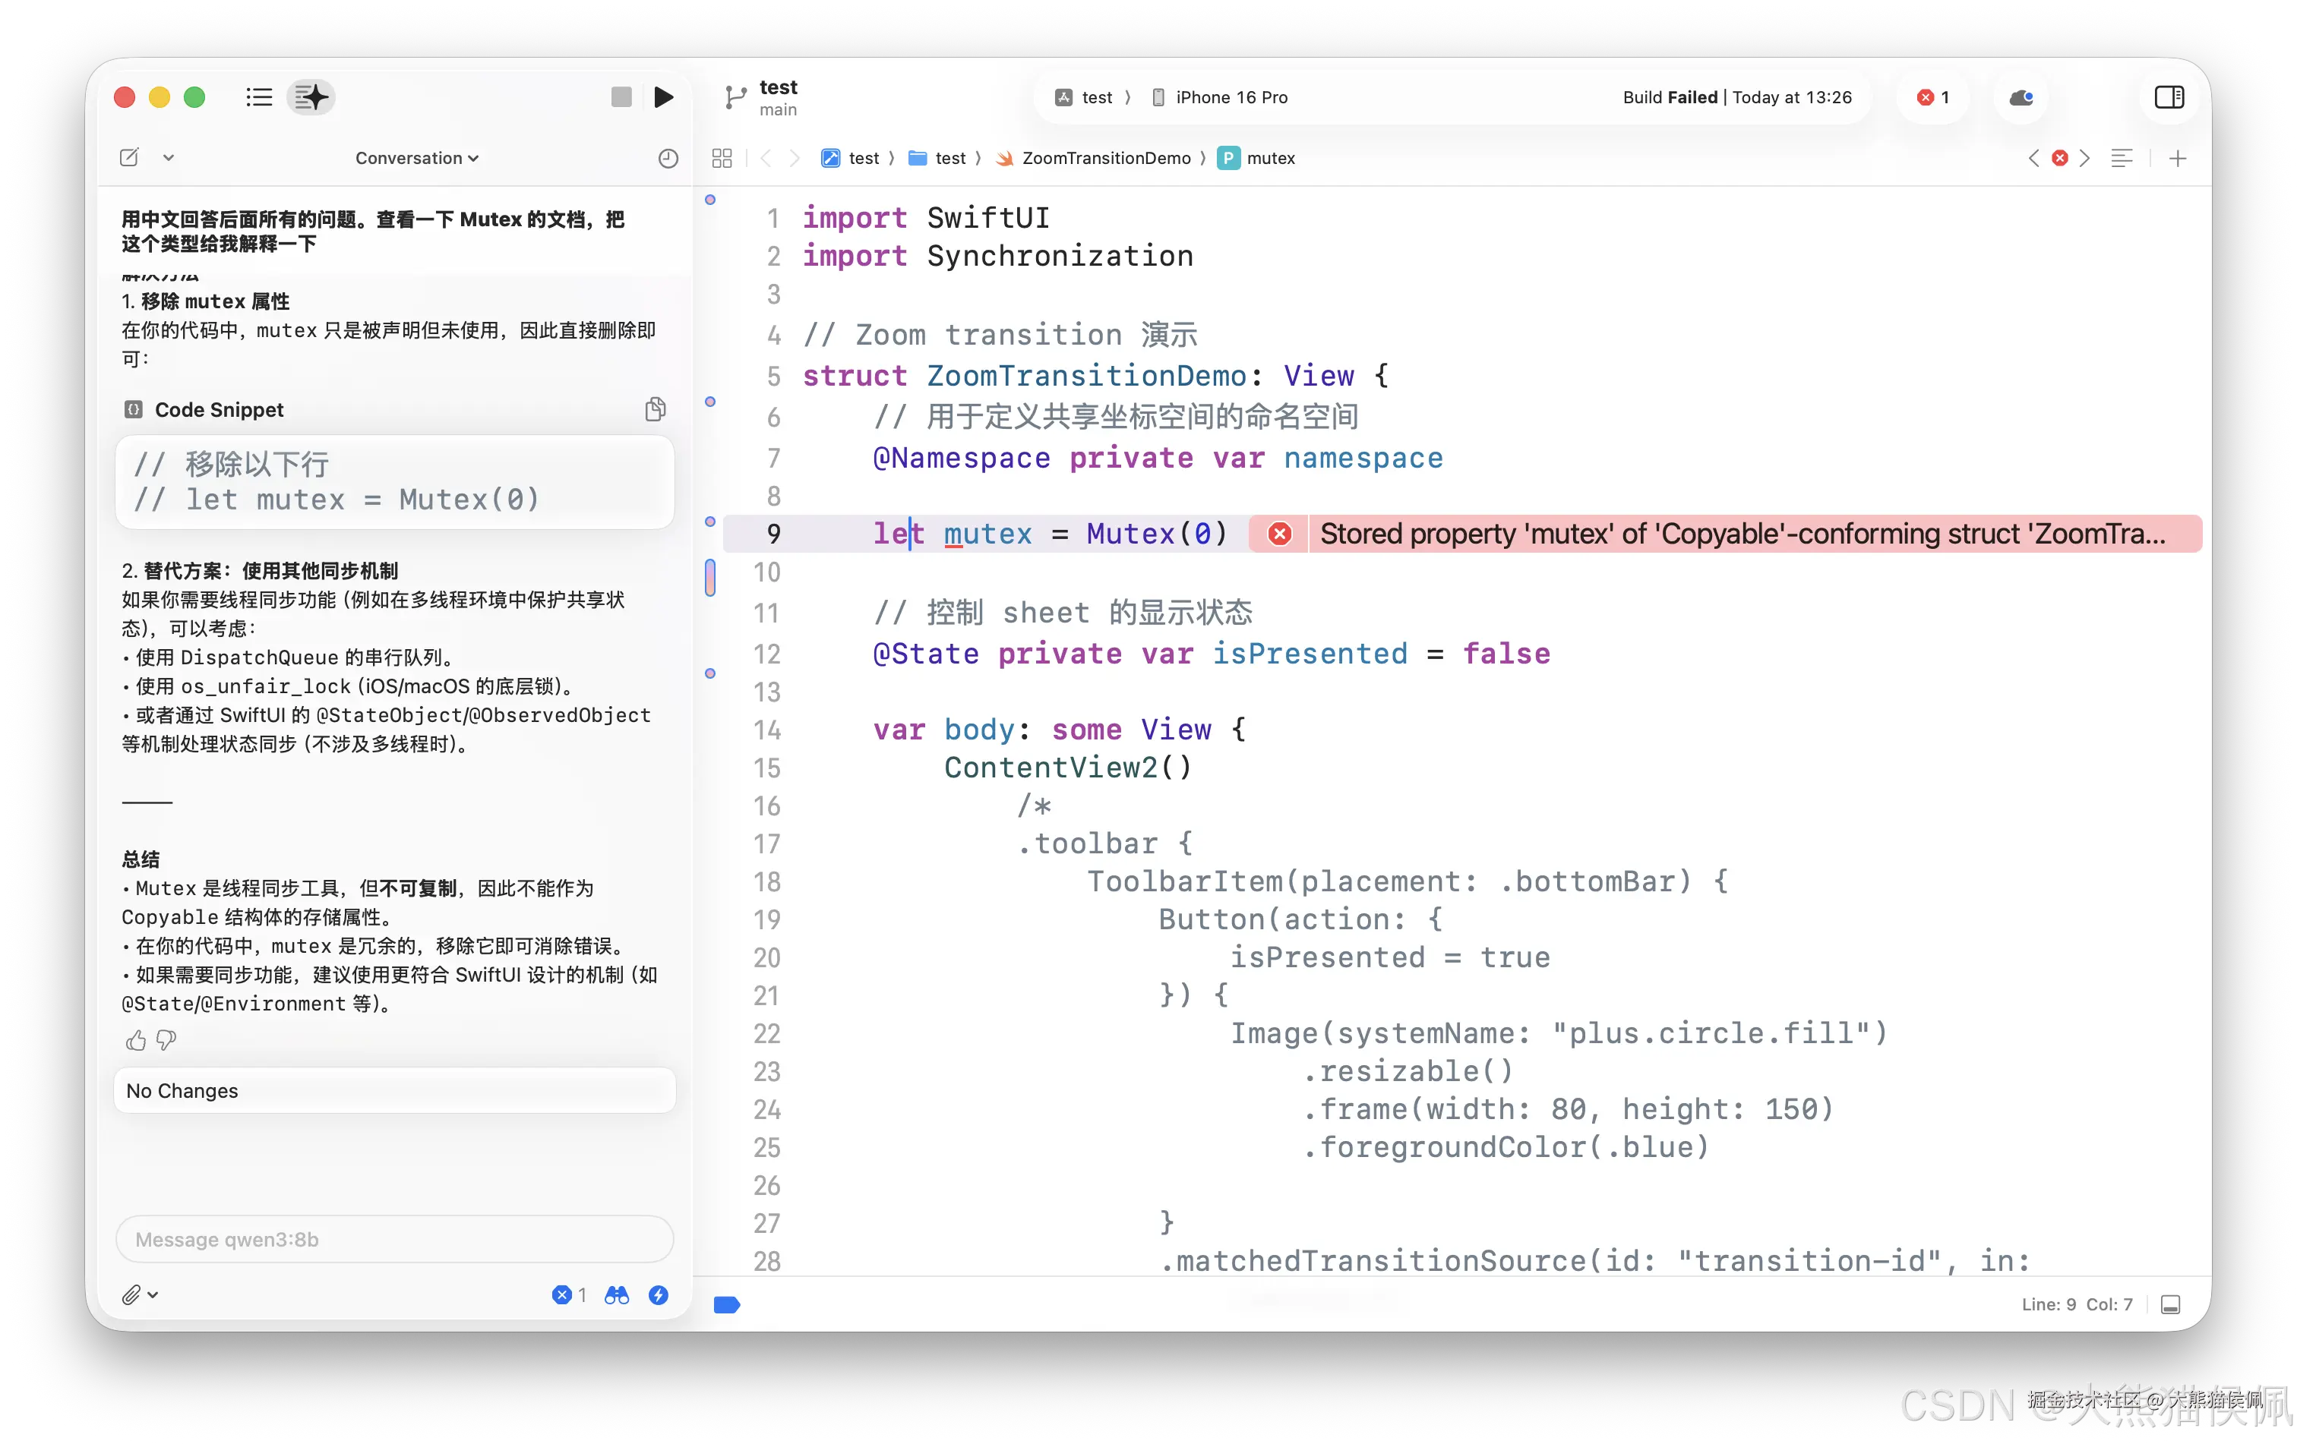This screenshot has height=1444, width=2297.
Task: Toggle the coding assistant sparkle icon
Action: [311, 97]
